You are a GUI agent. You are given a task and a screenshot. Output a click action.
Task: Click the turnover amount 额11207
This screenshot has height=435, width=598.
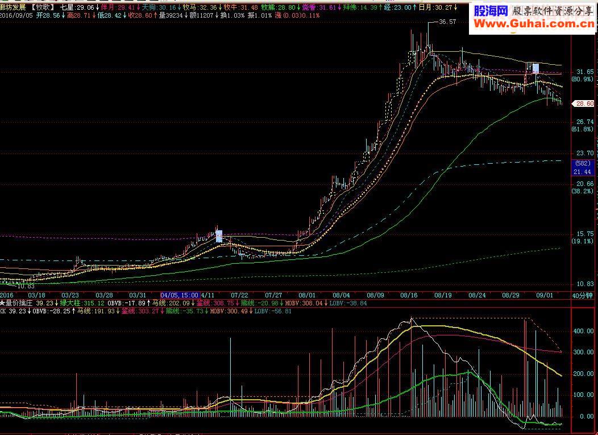coord(202,15)
